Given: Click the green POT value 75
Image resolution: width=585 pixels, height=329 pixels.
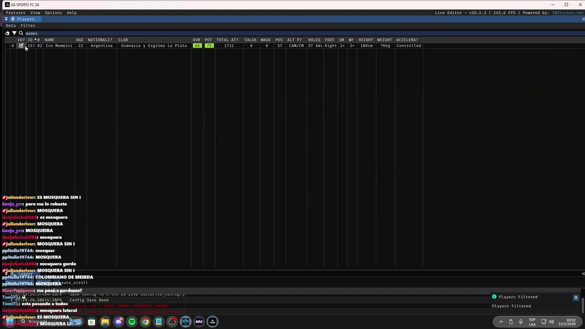Looking at the screenshot, I should pos(209,46).
